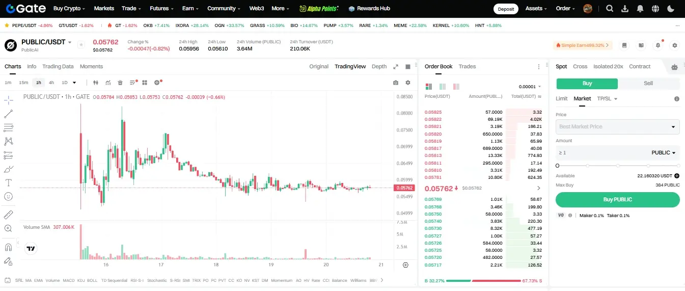Open the Order dropdown in header

click(565, 9)
